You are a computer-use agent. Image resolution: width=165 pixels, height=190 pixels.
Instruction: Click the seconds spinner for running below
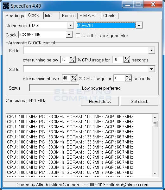(x=127, y=60)
